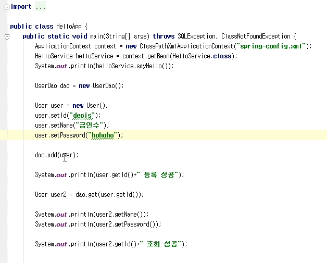The height and width of the screenshot is (263, 327).
Task: Click 'user2.getPassword()' call
Action: pyautogui.click(x=127, y=224)
